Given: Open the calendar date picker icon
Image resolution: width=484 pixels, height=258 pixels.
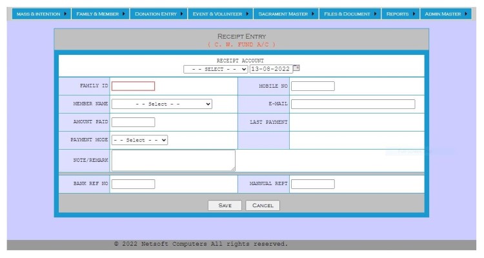Looking at the screenshot, I should [x=297, y=68].
